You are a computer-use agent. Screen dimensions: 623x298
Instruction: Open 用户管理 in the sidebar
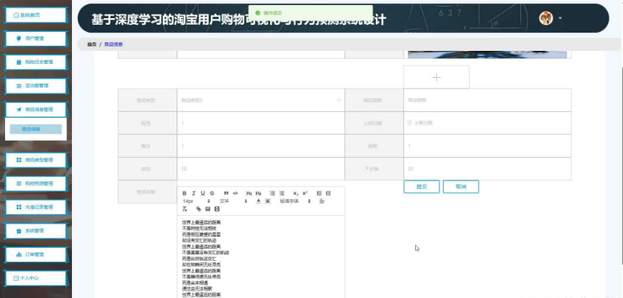click(x=36, y=39)
